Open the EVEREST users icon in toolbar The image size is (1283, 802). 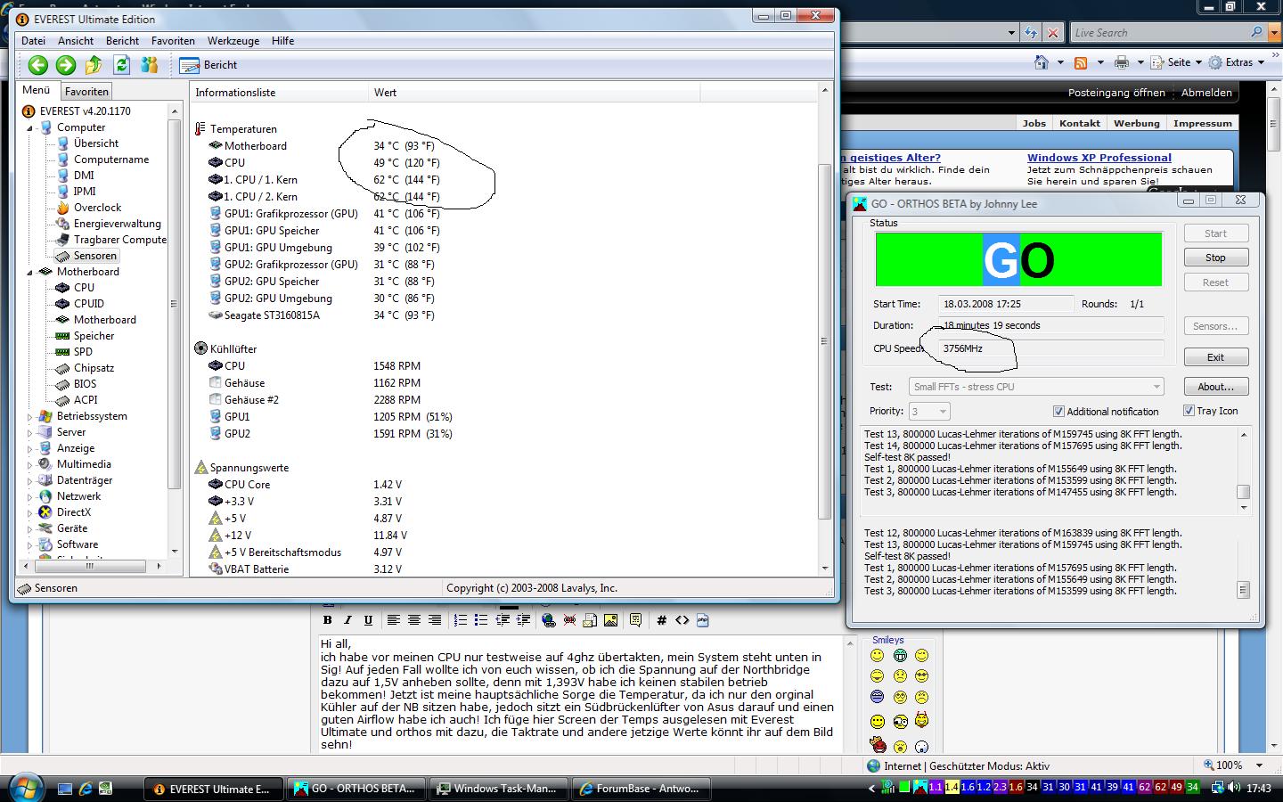150,64
